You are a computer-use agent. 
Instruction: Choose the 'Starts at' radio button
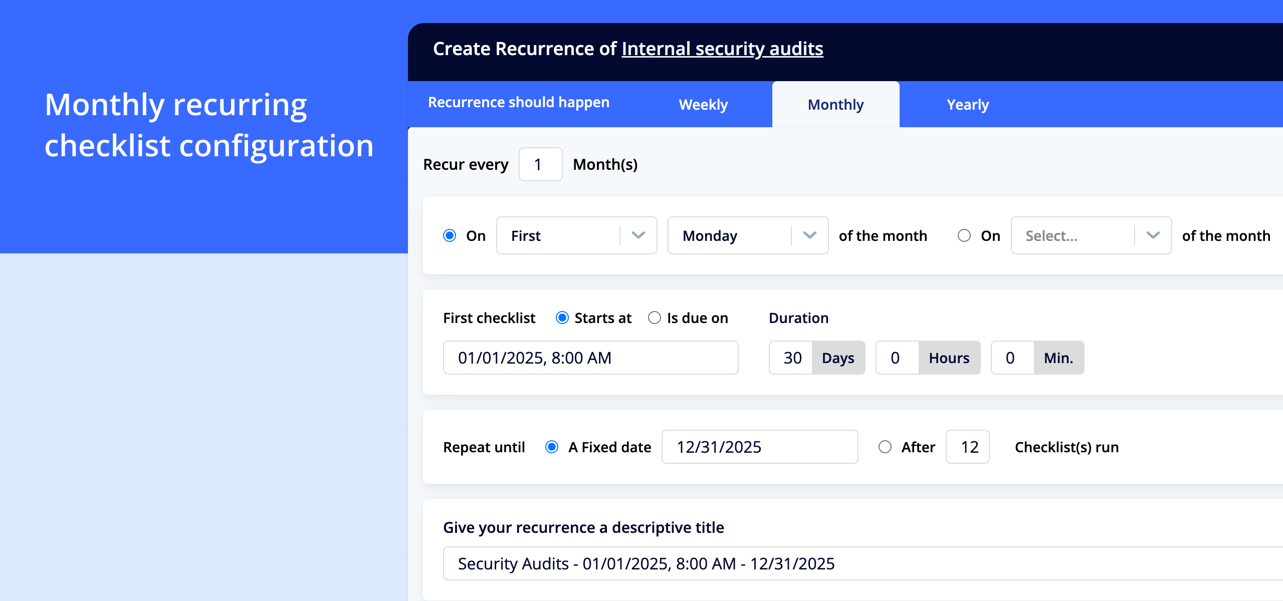562,318
